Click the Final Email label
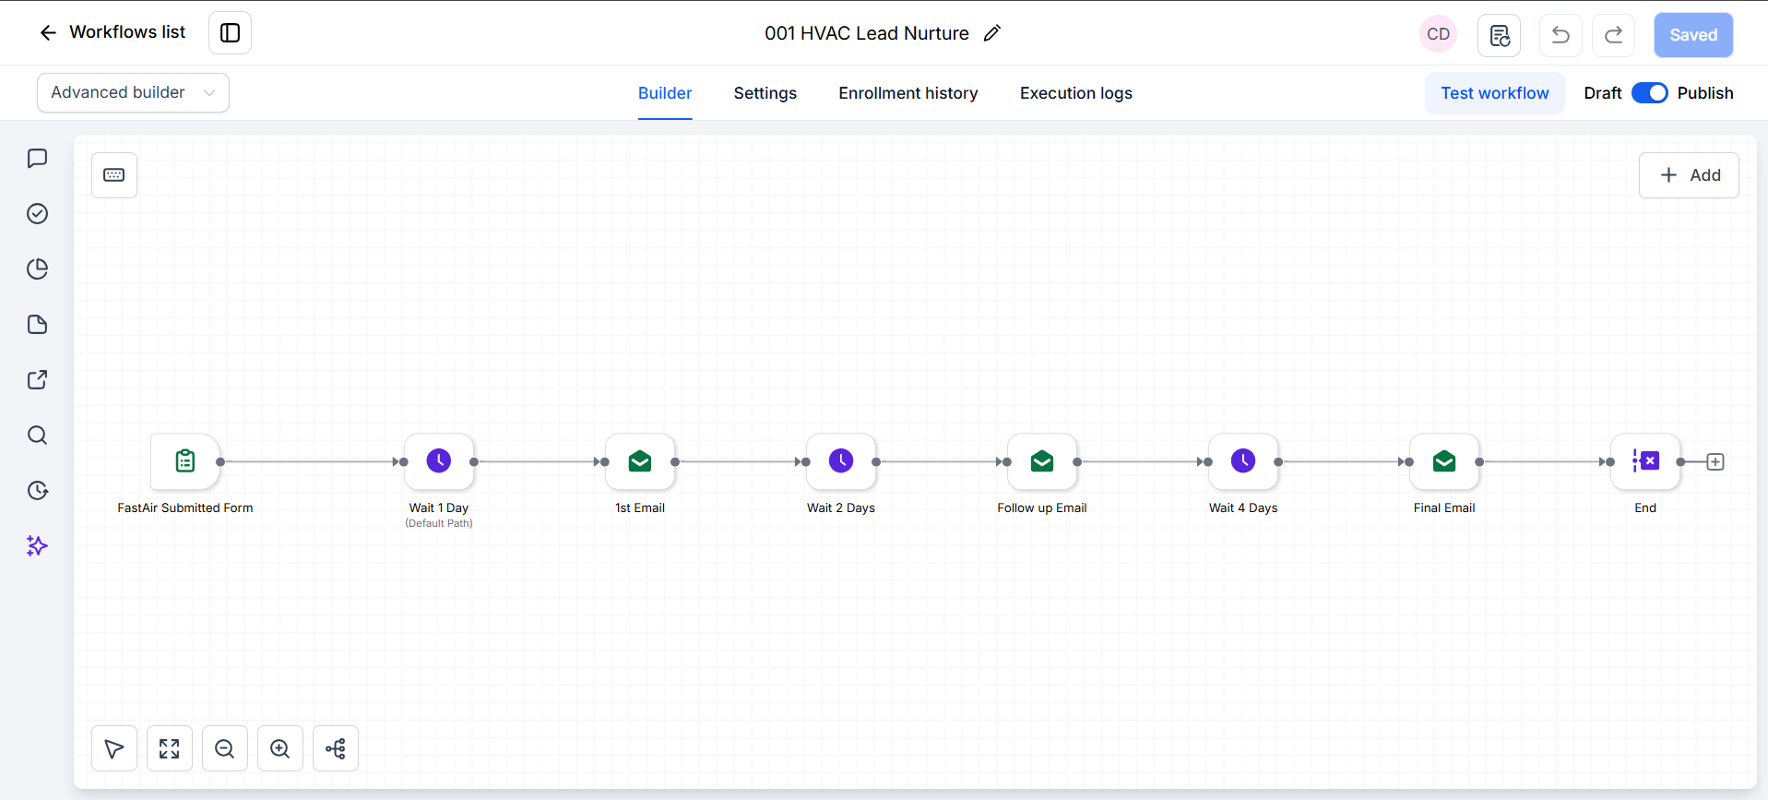Viewport: 1768px width, 800px height. (1444, 508)
